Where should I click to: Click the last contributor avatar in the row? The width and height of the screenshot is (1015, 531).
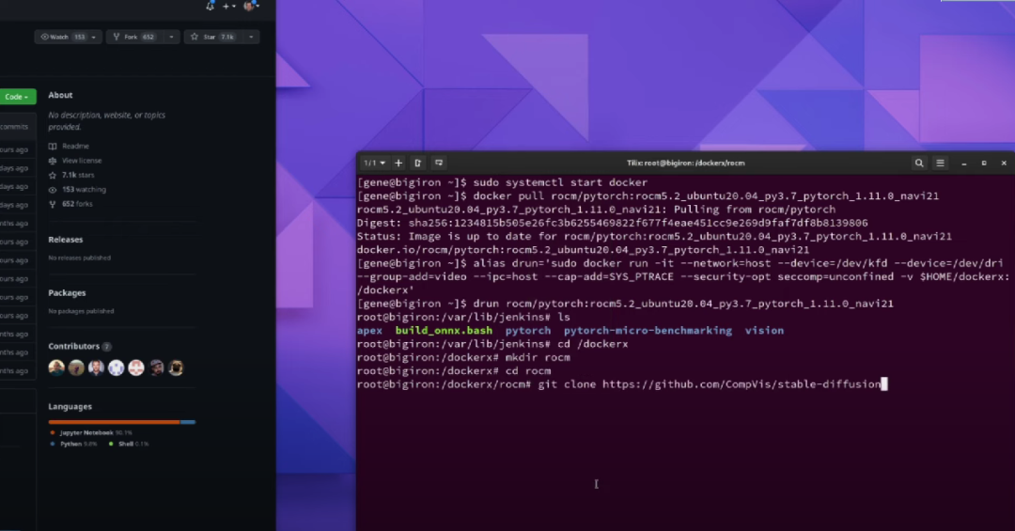click(176, 367)
